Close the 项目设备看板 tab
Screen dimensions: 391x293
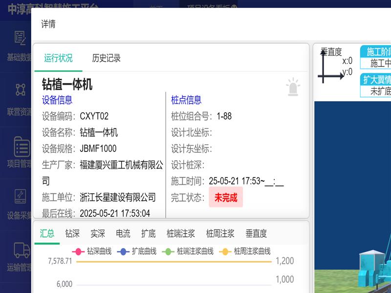(x=234, y=7)
